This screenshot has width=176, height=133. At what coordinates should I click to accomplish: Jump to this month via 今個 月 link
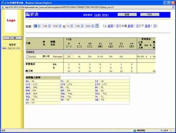(137, 26)
